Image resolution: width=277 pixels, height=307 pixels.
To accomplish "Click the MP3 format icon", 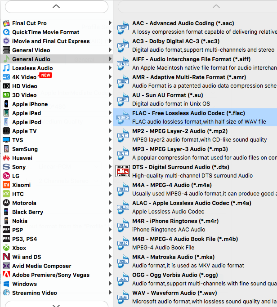I will tap(123, 153).
